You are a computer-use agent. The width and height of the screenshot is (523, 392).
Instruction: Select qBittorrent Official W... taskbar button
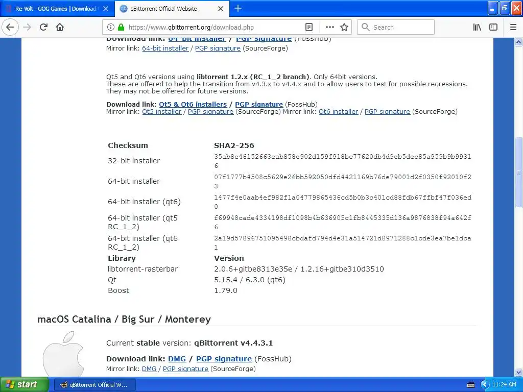pos(94,385)
